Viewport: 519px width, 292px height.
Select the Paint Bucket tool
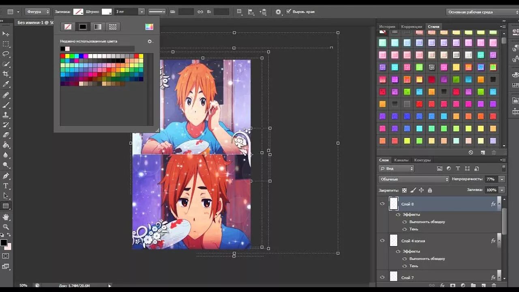click(x=6, y=145)
